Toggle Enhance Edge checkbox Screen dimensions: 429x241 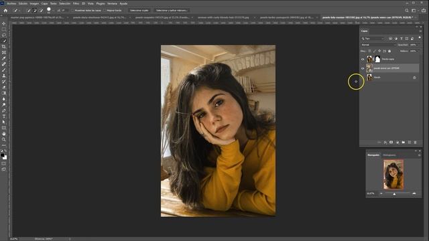click(105, 11)
